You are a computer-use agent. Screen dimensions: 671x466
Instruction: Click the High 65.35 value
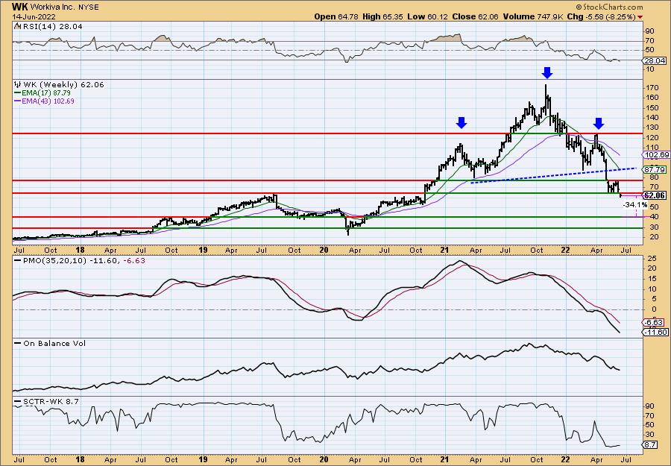pos(382,16)
